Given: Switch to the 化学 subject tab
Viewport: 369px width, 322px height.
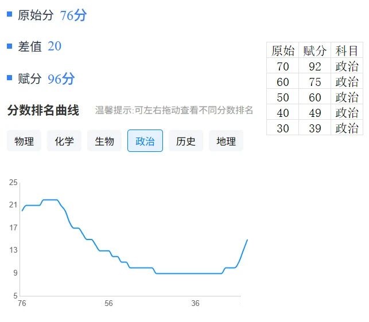Looking at the screenshot, I should (64, 141).
